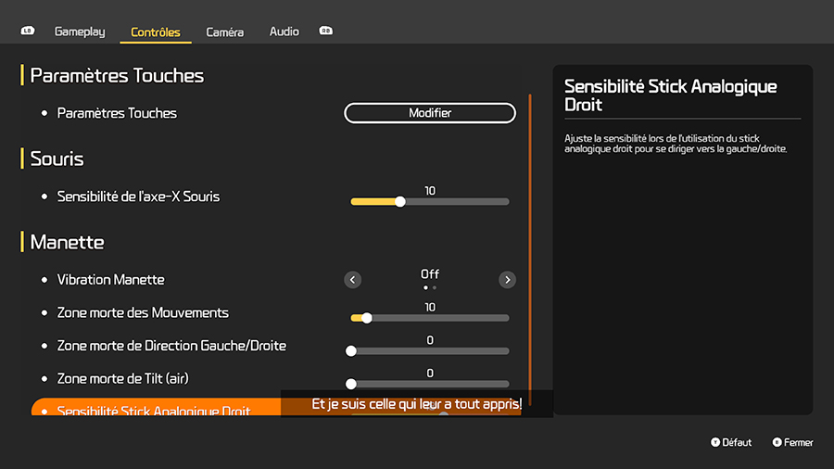Click the Modifier button for Paramètres Touches

pos(430,113)
